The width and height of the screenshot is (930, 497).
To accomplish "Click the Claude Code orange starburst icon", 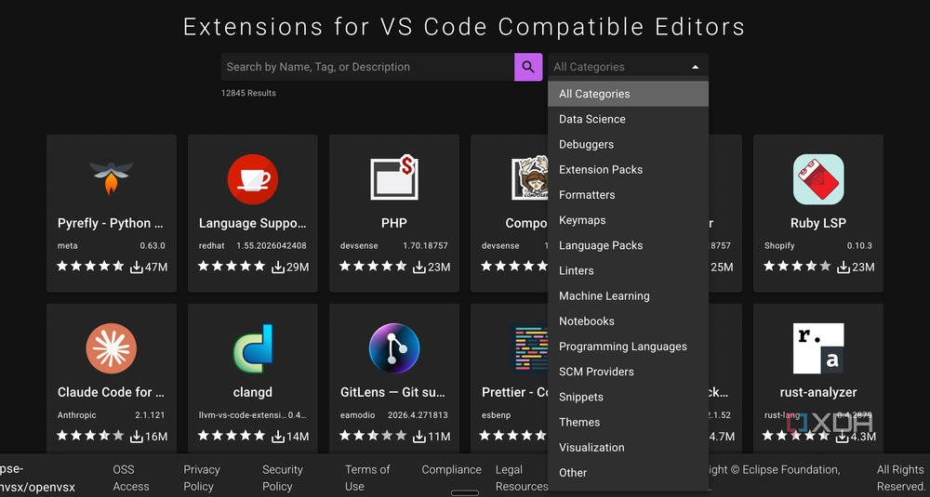I will (112, 348).
